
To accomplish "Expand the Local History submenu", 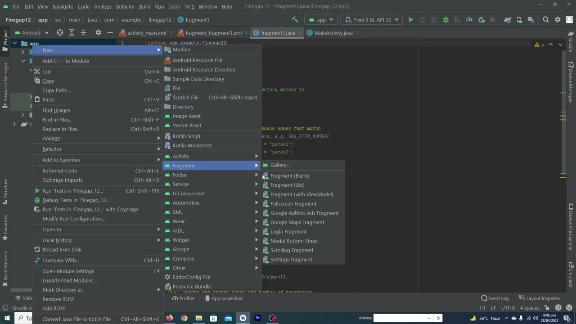I will pos(98,240).
